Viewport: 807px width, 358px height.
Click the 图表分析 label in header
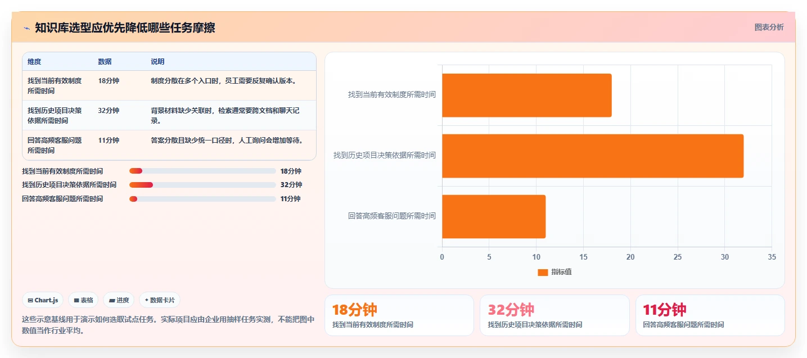(x=769, y=27)
